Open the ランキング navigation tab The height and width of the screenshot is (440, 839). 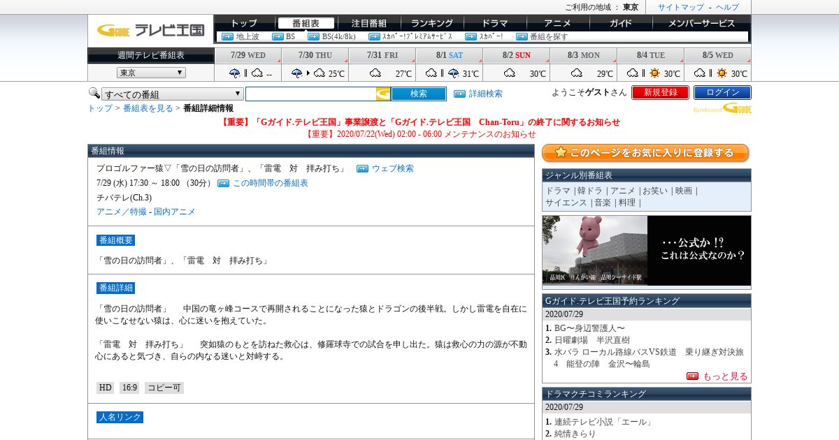(431, 23)
